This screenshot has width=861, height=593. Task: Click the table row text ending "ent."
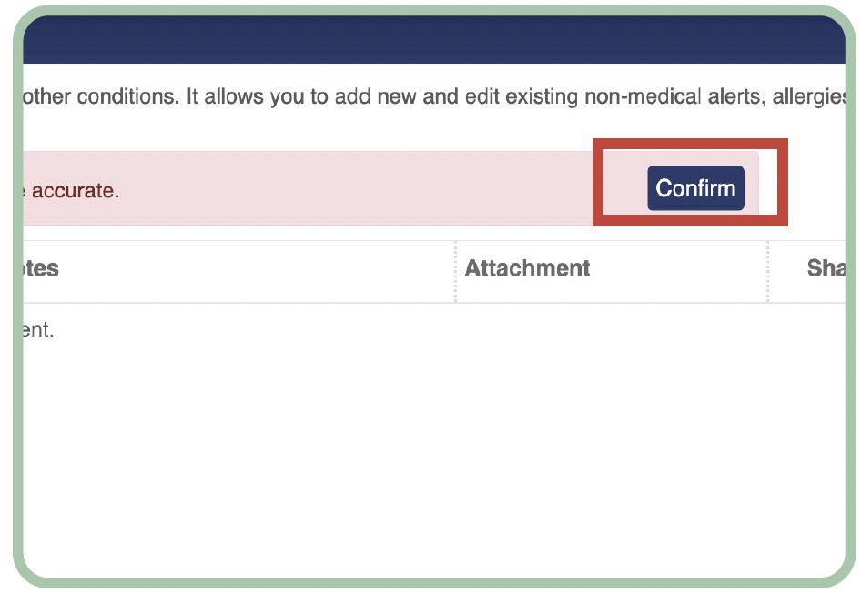click(x=38, y=329)
